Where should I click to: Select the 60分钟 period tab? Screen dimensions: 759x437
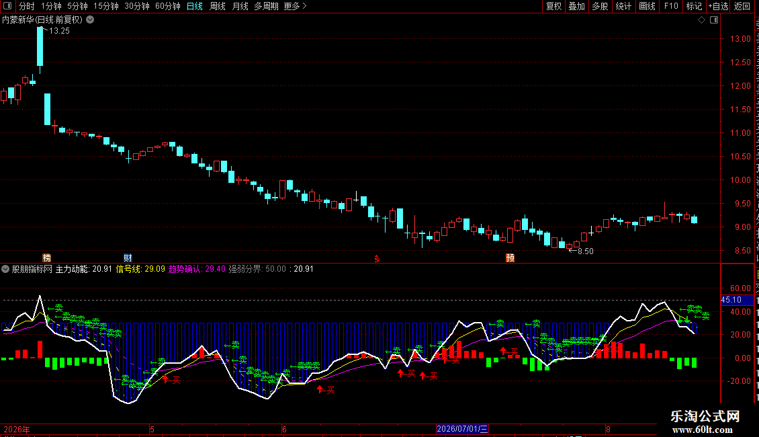tap(167, 6)
